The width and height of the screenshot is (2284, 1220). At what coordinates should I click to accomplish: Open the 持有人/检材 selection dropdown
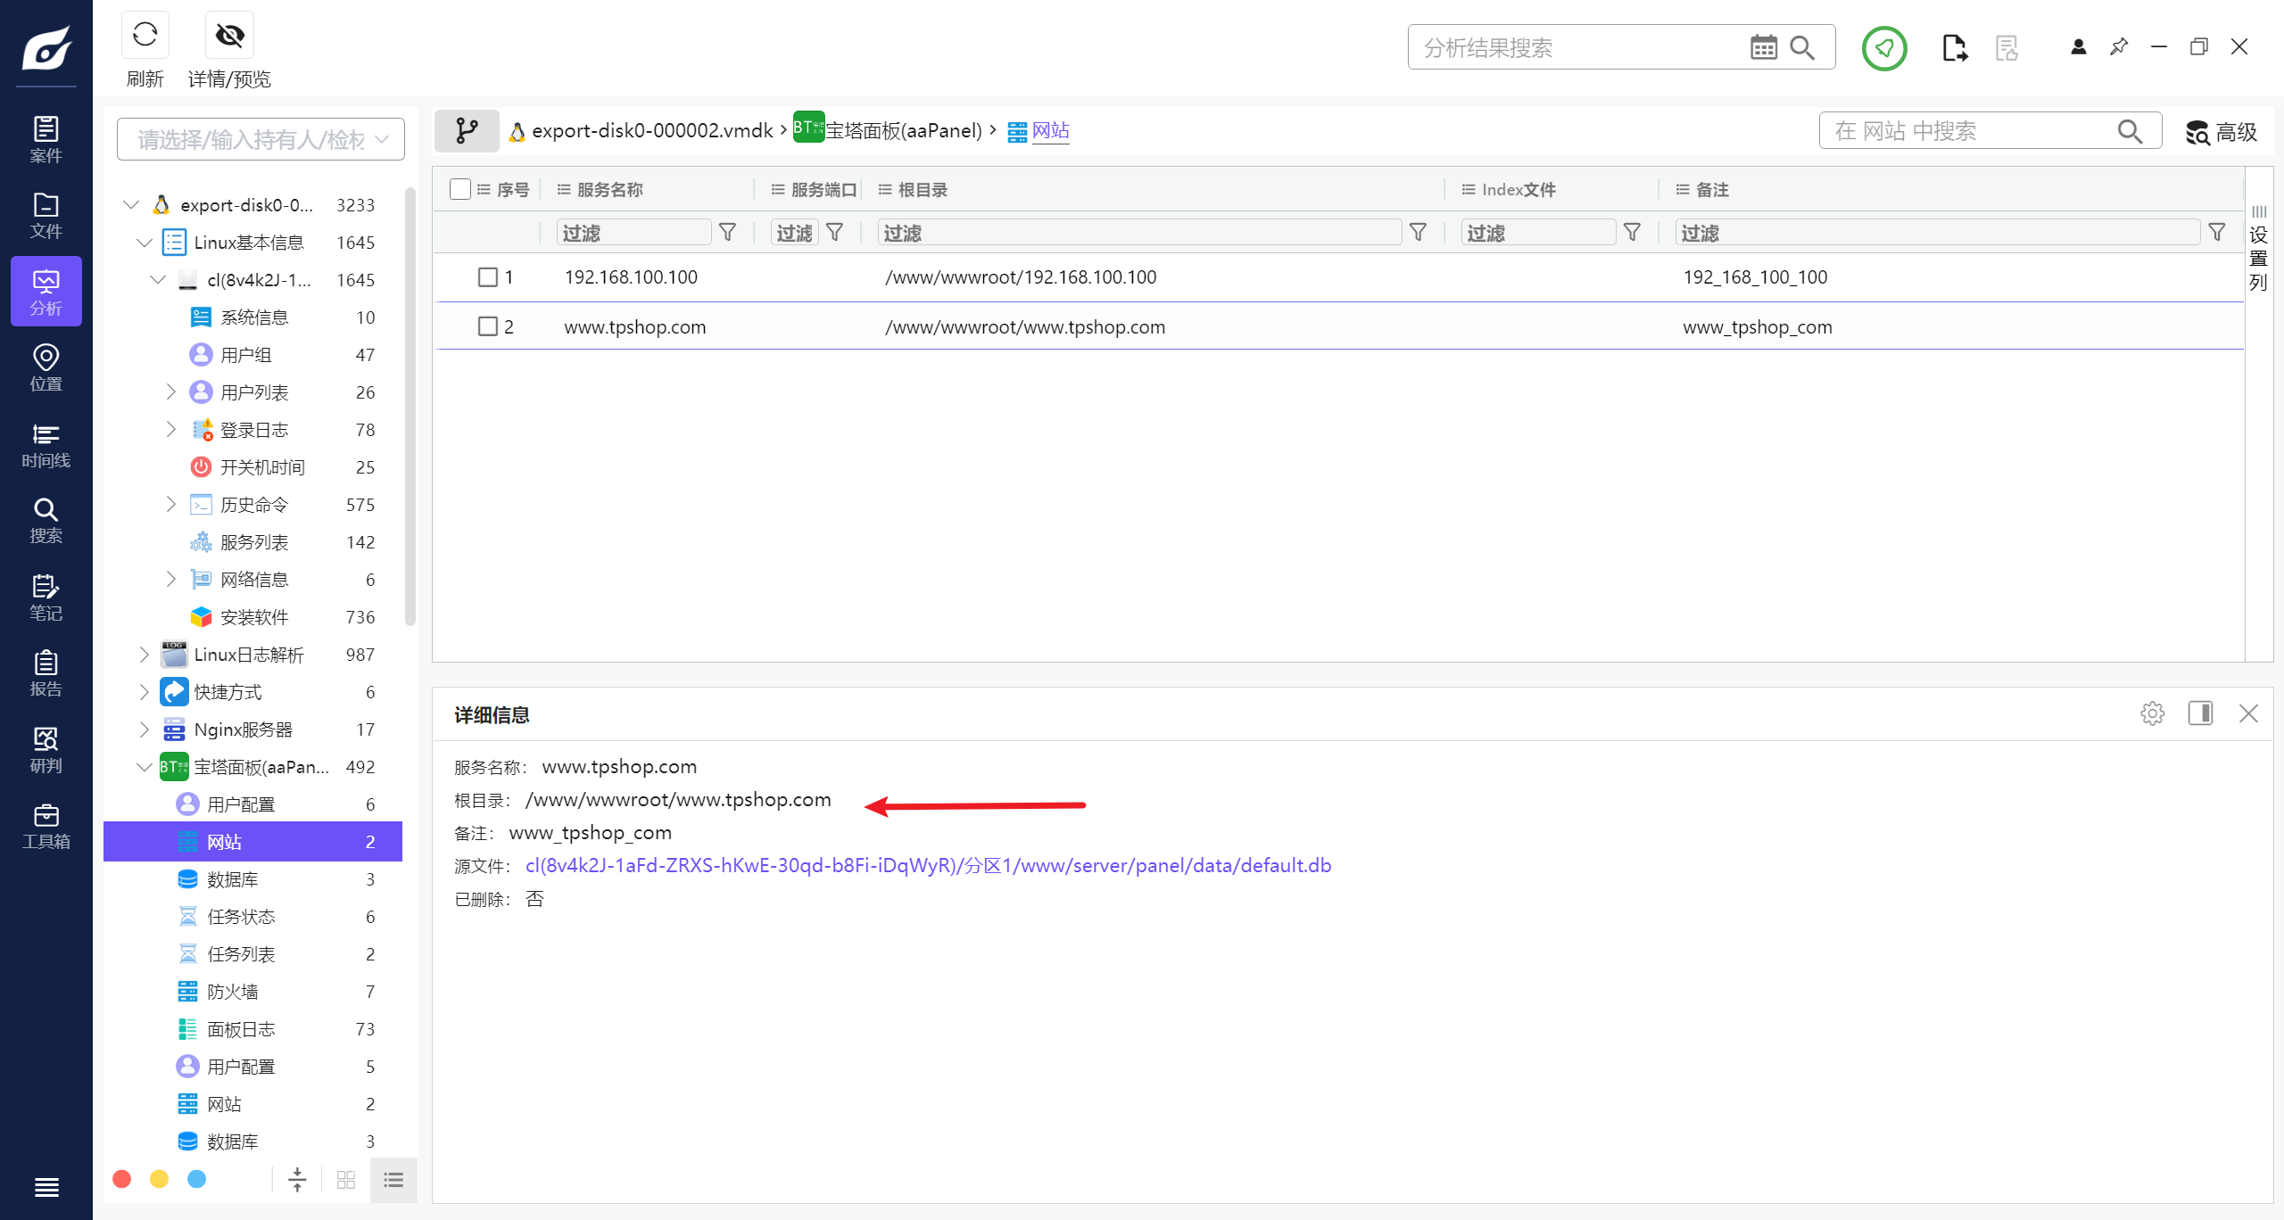pyautogui.click(x=261, y=139)
